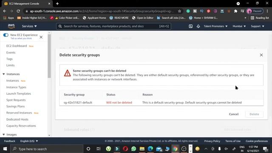Open Privacy Policy link

pyautogui.click(x=212, y=141)
